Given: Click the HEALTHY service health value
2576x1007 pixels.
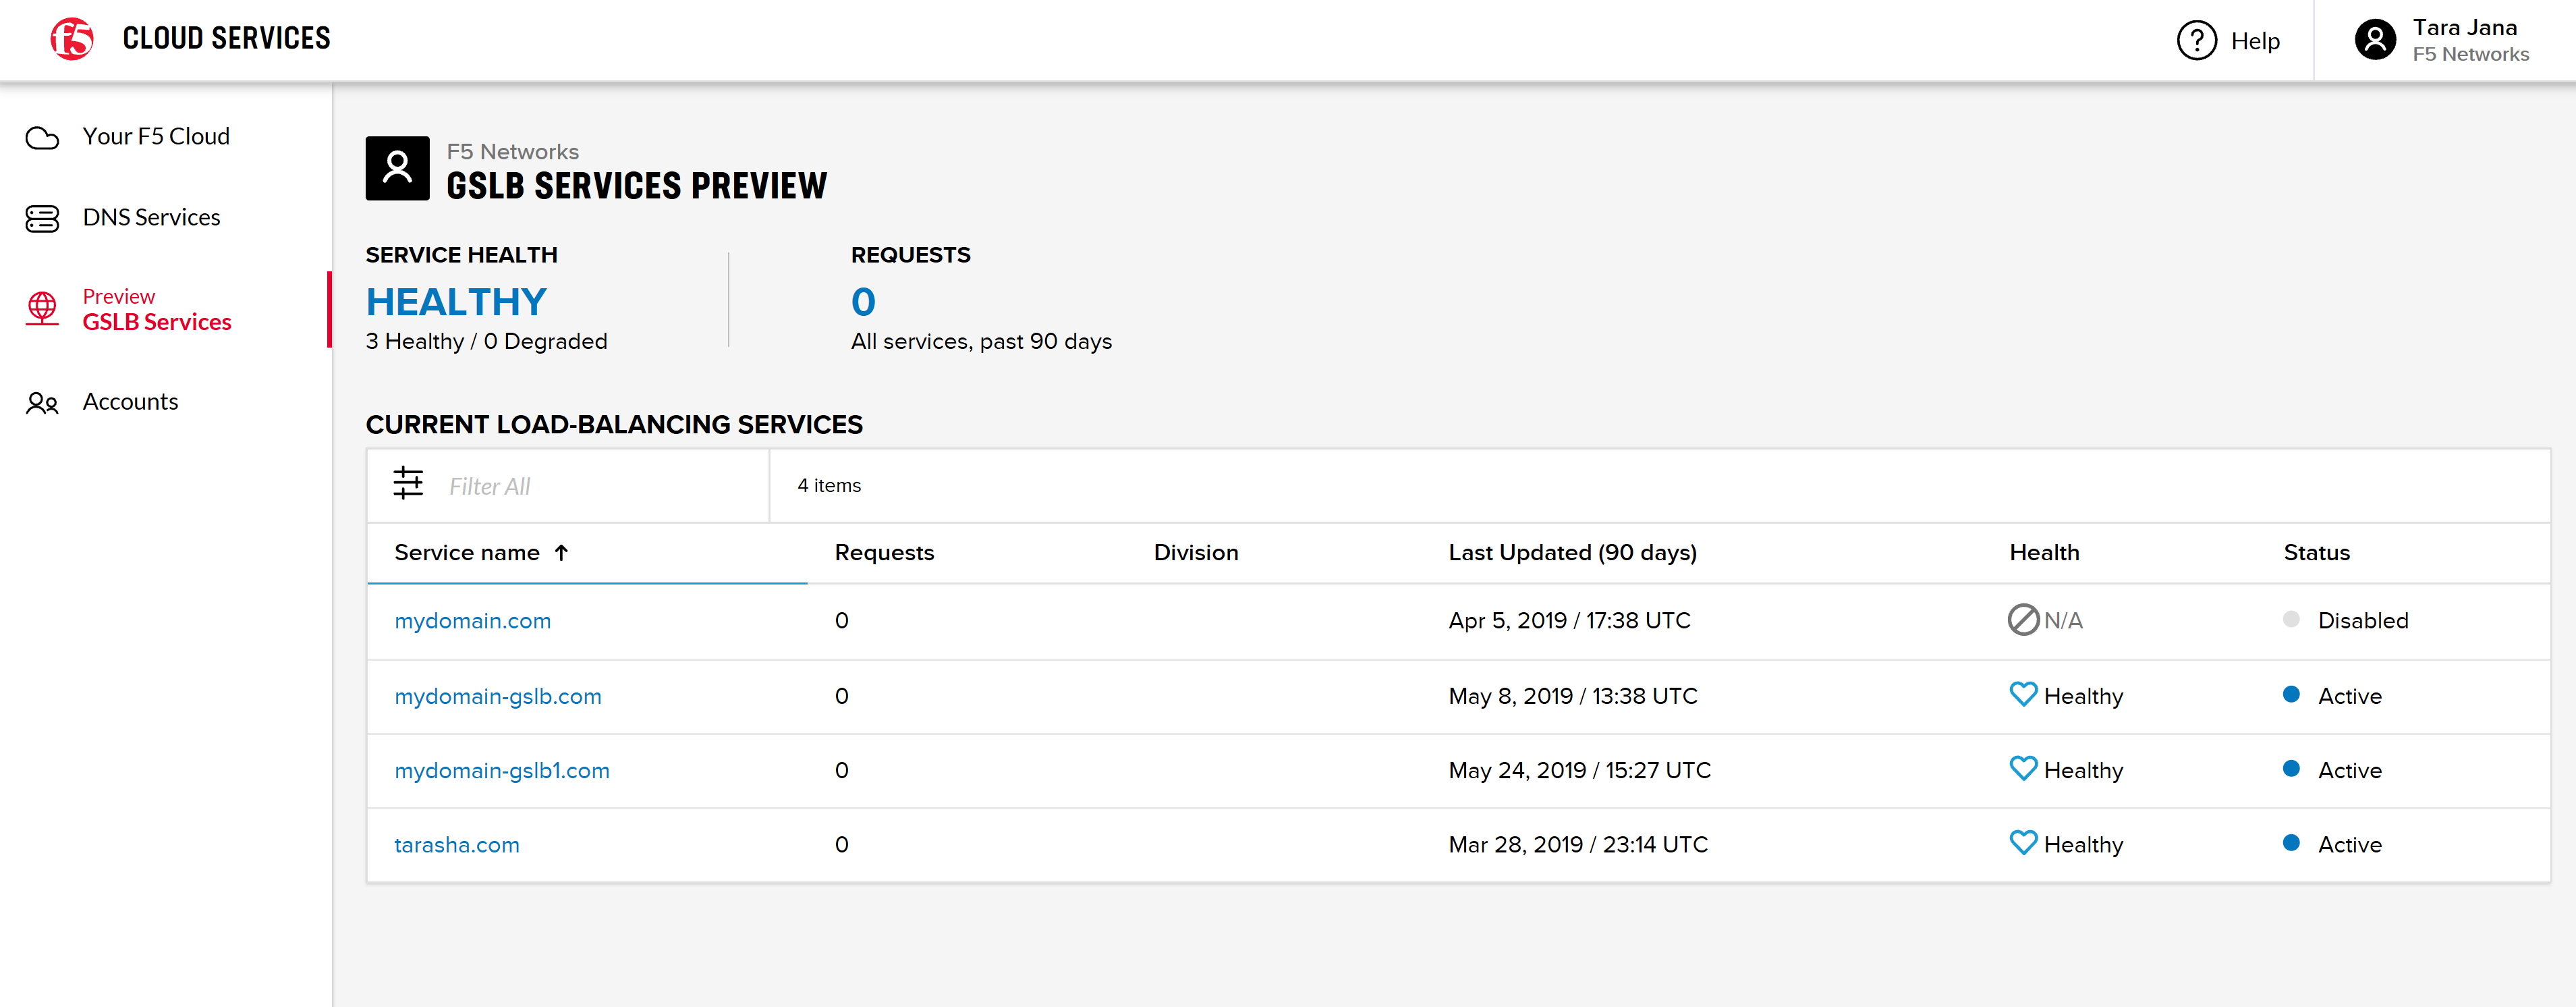Looking at the screenshot, I should [456, 302].
